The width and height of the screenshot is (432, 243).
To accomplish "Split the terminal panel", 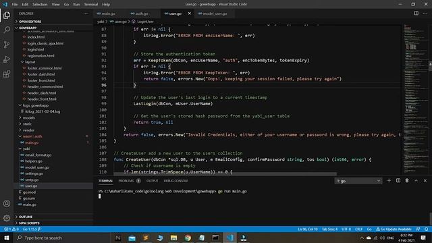I will (398, 180).
